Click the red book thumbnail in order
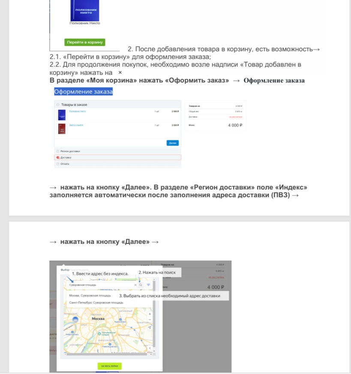Viewport: 351px width, 374px height. [62, 128]
